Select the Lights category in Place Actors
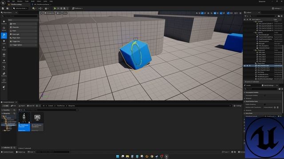 tap(4, 42)
